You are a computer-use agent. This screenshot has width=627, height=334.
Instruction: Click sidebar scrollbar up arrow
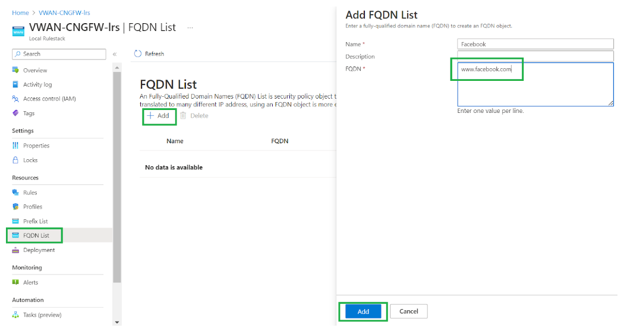pyautogui.click(x=116, y=68)
